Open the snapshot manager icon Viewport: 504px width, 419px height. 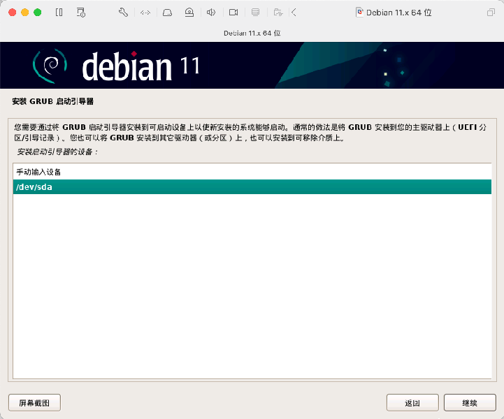tap(80, 13)
